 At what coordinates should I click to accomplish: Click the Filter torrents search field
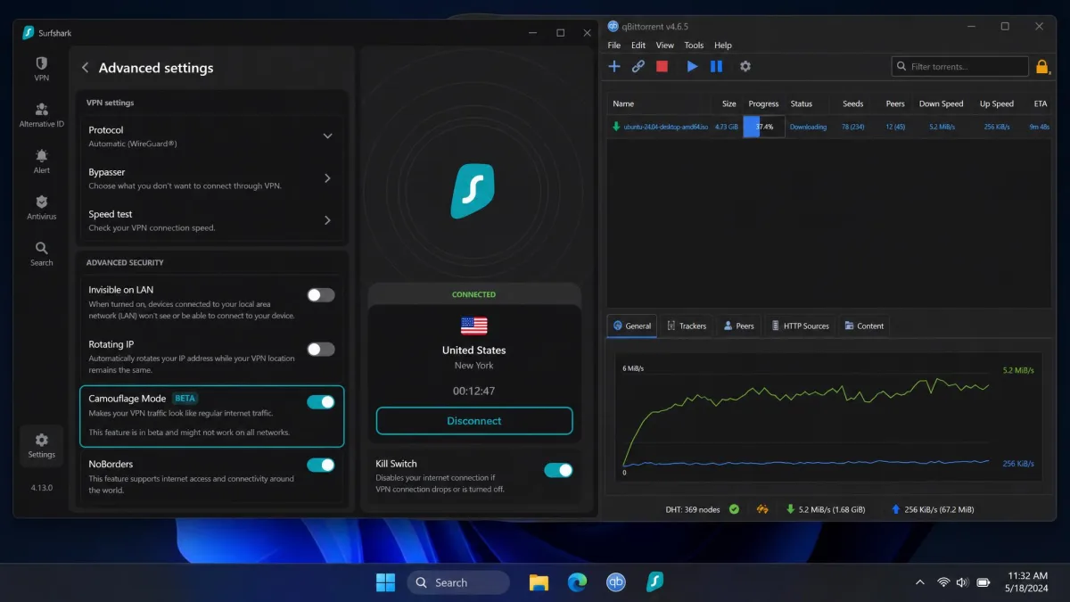[x=960, y=66]
